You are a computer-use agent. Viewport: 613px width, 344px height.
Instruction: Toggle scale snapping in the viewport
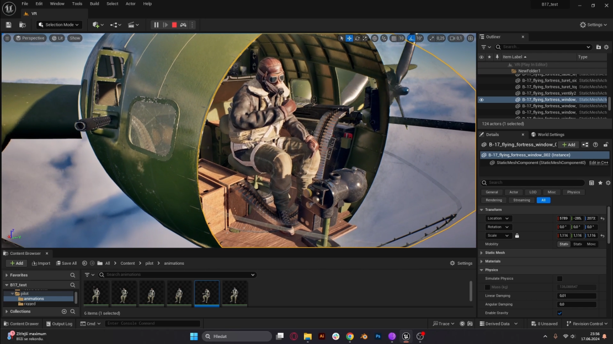(431, 38)
